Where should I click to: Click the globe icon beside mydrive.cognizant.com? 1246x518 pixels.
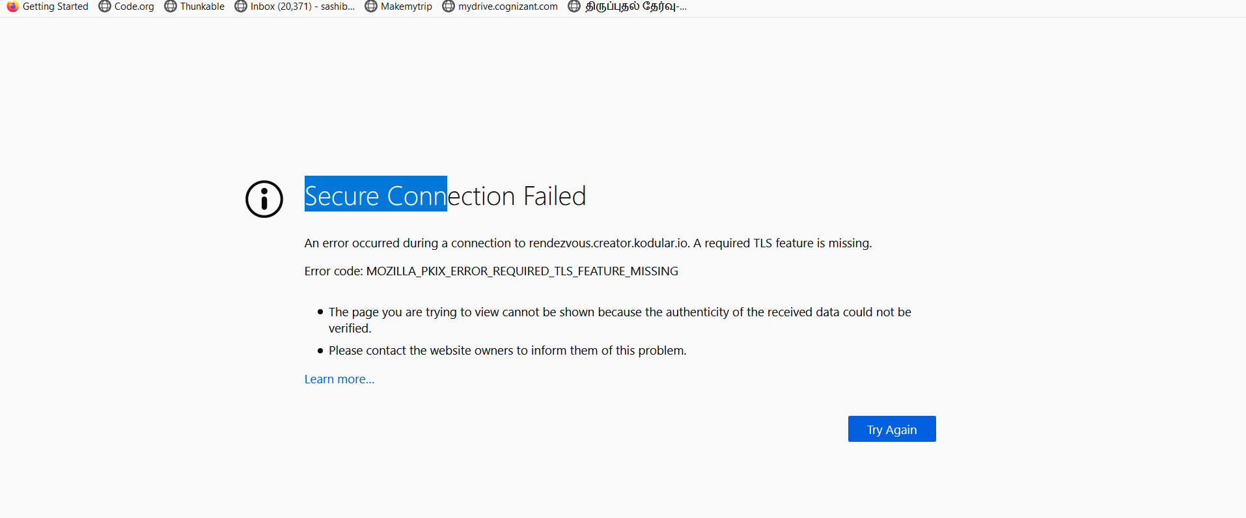(x=449, y=7)
